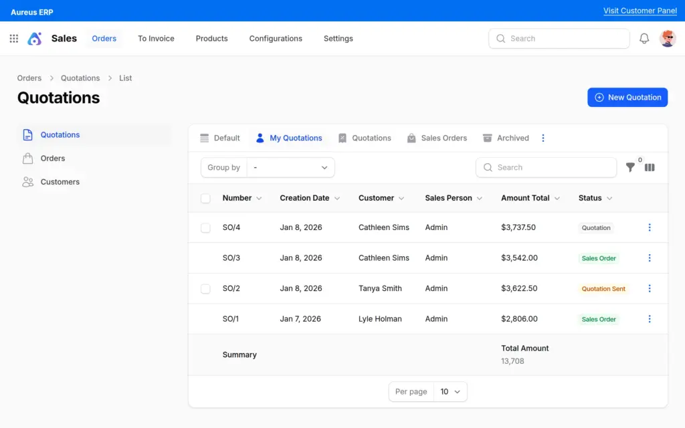Click the New Quotation button
The height and width of the screenshot is (428, 685).
coord(627,98)
